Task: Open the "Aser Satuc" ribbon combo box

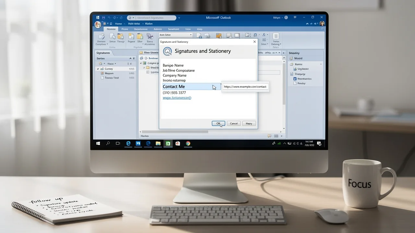Action: click(x=176, y=35)
